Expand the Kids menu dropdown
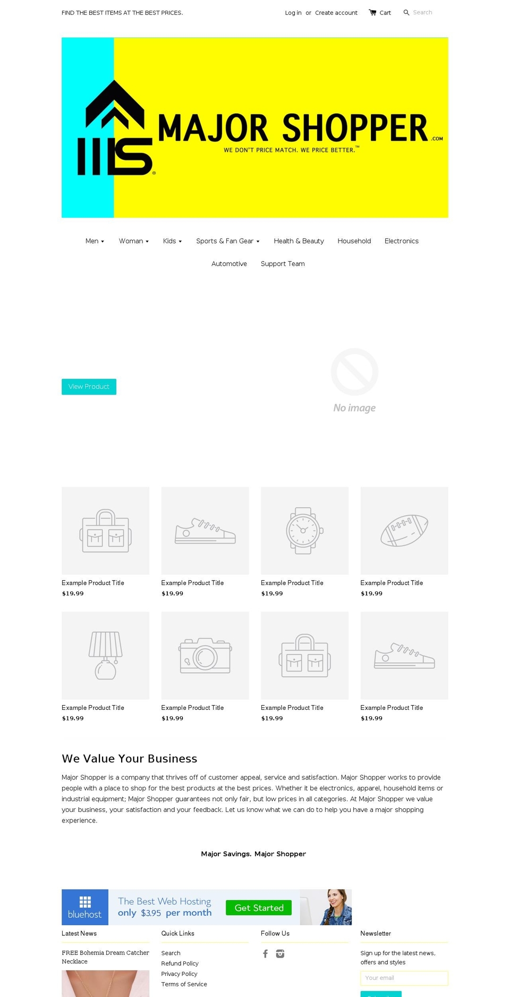 coord(173,241)
